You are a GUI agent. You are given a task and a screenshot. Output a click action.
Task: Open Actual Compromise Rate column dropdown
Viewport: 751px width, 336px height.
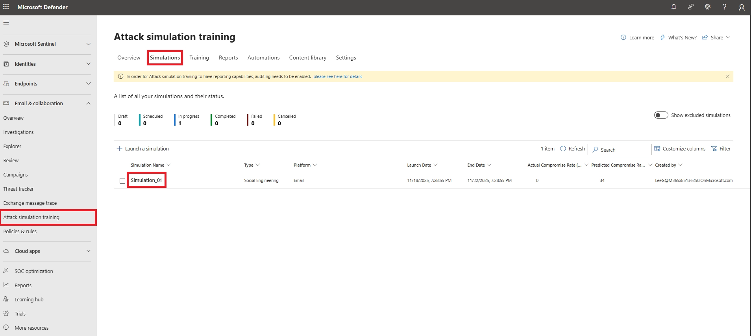tap(586, 165)
